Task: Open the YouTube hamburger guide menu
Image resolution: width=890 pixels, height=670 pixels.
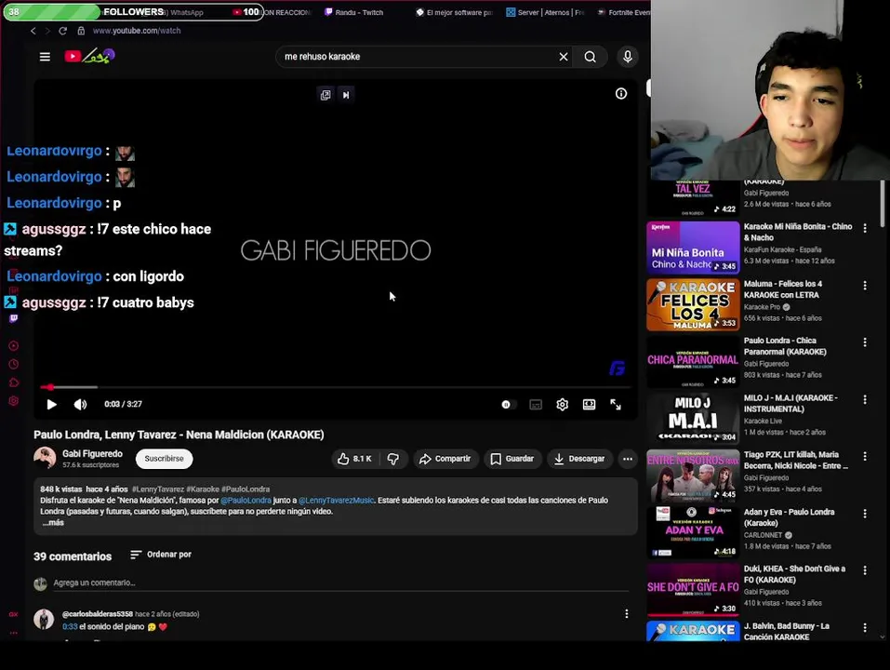Action: 45,57
